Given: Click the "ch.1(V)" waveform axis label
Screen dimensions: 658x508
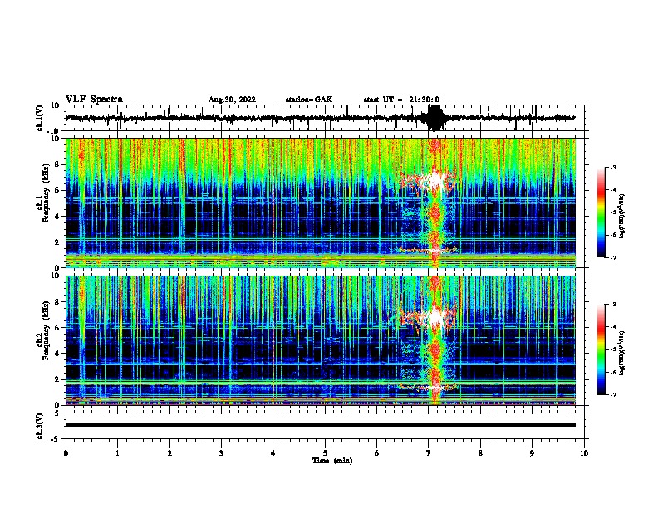Looking at the screenshot, I should click(40, 118).
